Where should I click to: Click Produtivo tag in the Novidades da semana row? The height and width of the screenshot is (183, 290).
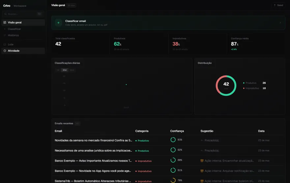coord(142,141)
